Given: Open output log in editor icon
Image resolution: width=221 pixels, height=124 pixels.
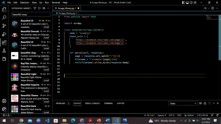Looking at the screenshot, I should point(209,103).
